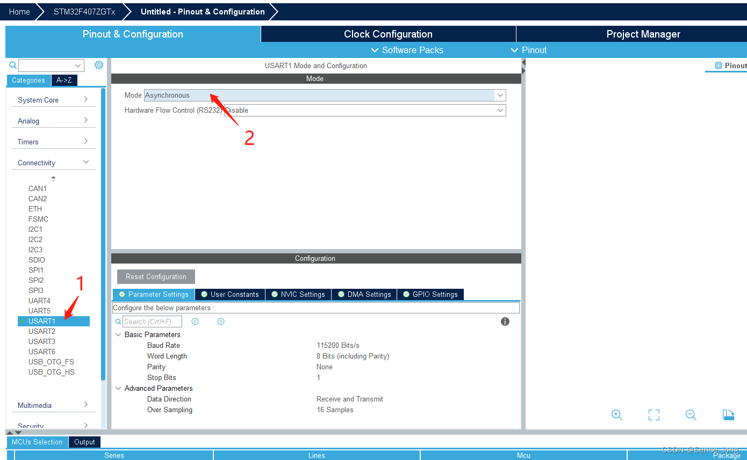747x460 pixels.
Task: Select SPI1 peripheral
Action: (x=36, y=270)
